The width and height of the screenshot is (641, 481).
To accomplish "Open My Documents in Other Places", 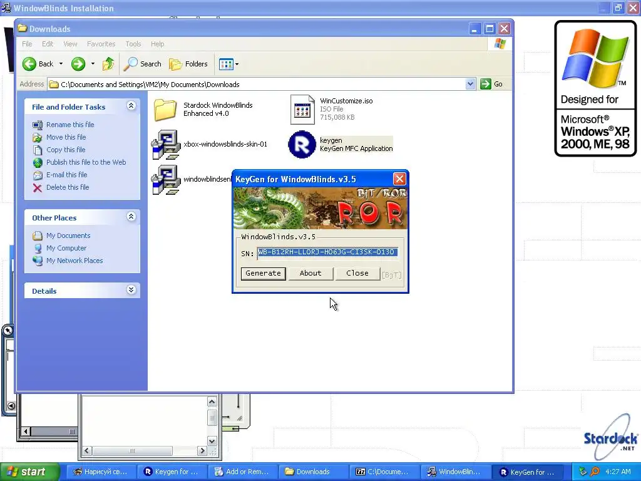I will pos(68,235).
